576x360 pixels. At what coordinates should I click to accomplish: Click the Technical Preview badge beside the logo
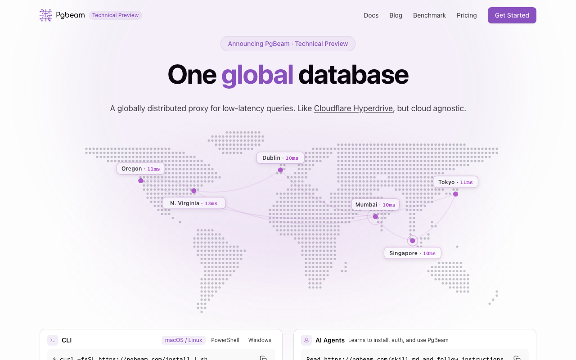point(115,15)
